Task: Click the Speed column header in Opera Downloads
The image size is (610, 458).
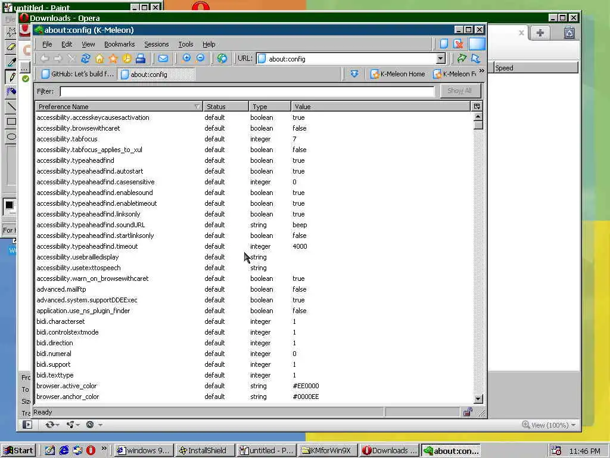Action: (536, 68)
